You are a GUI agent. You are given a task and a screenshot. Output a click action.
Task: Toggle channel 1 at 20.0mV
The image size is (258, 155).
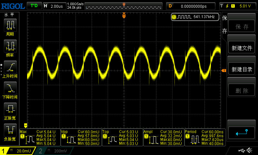(19, 151)
